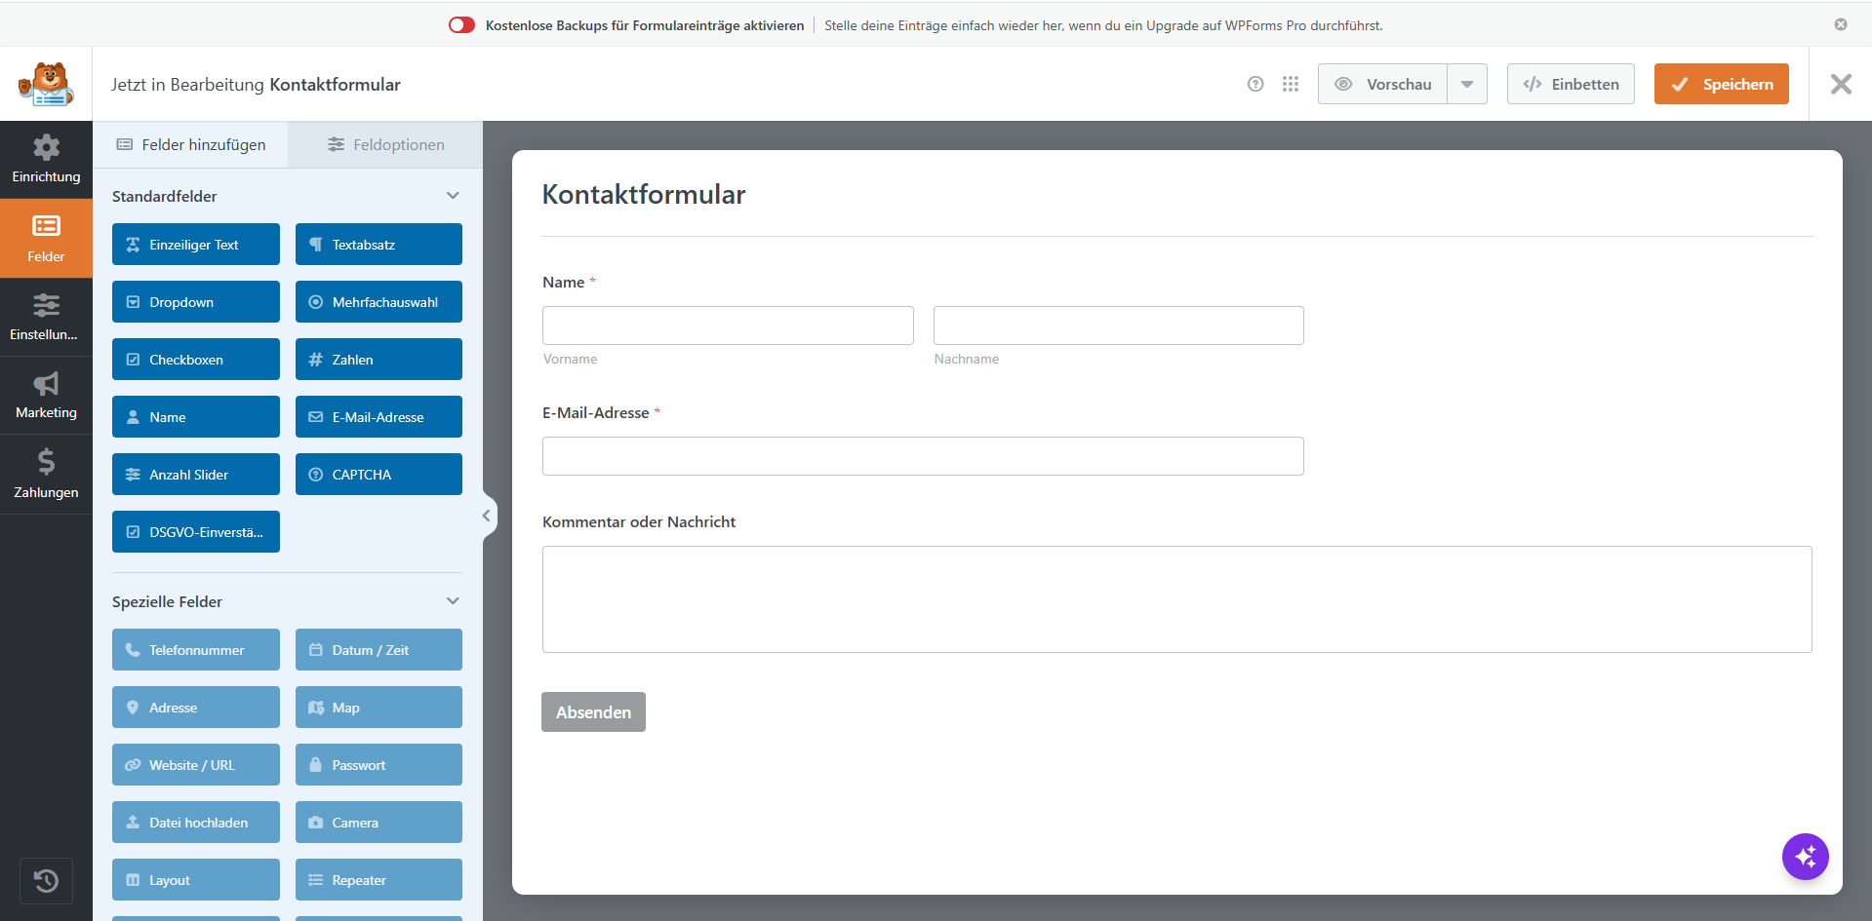Dismiss the top notification banner
This screenshot has width=1872, height=921.
[1841, 24]
